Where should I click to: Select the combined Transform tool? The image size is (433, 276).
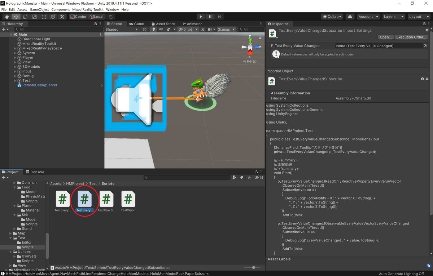pos(53,17)
